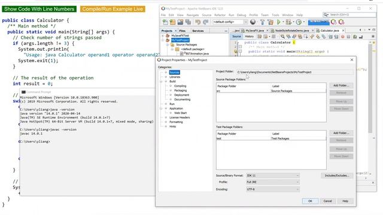Click the globe browser icon in toolbar
The width and height of the screenshot is (383, 215).
coord(253,22)
